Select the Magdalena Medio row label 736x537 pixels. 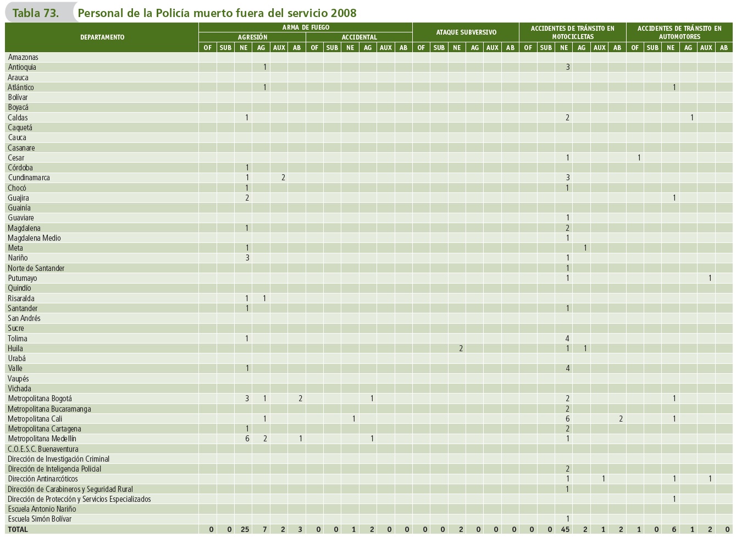click(x=34, y=238)
